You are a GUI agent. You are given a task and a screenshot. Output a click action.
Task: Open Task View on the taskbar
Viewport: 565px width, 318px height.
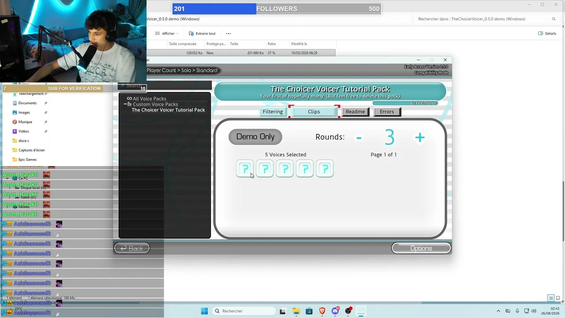pyautogui.click(x=283, y=311)
